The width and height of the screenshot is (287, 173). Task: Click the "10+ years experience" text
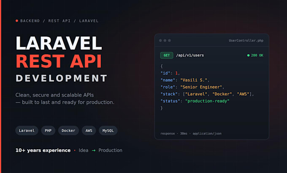pyautogui.click(x=43, y=150)
